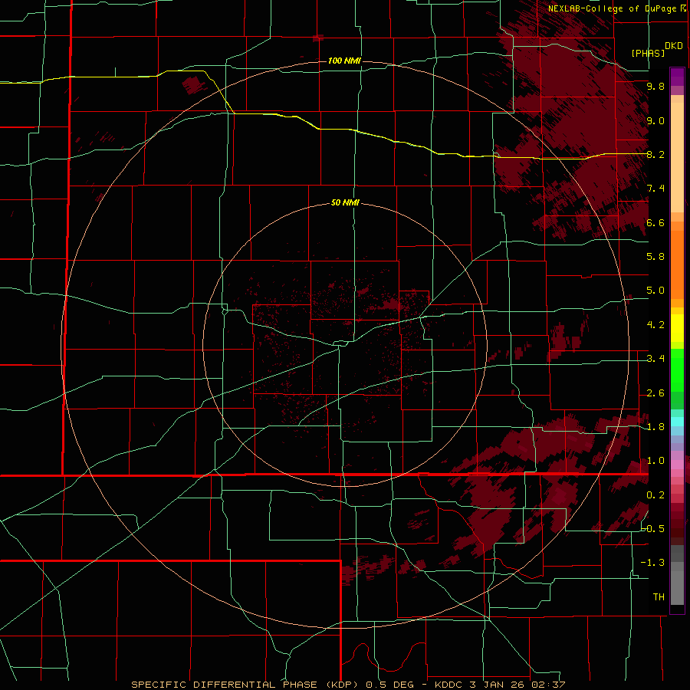Pick the deep orange segment of the color bar
The height and width of the screenshot is (690, 690).
677,264
